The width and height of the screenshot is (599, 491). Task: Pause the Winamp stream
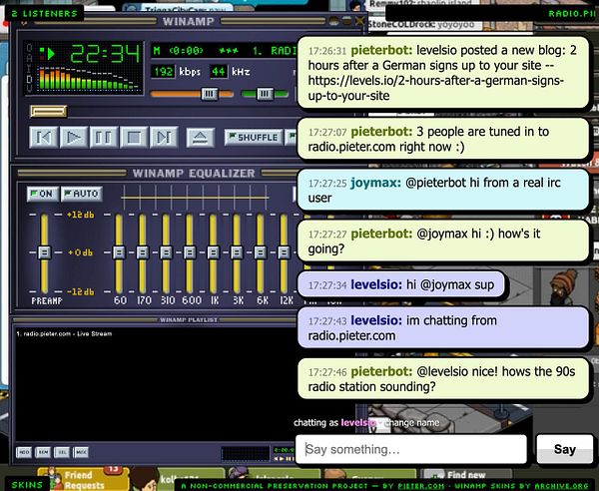click(104, 137)
